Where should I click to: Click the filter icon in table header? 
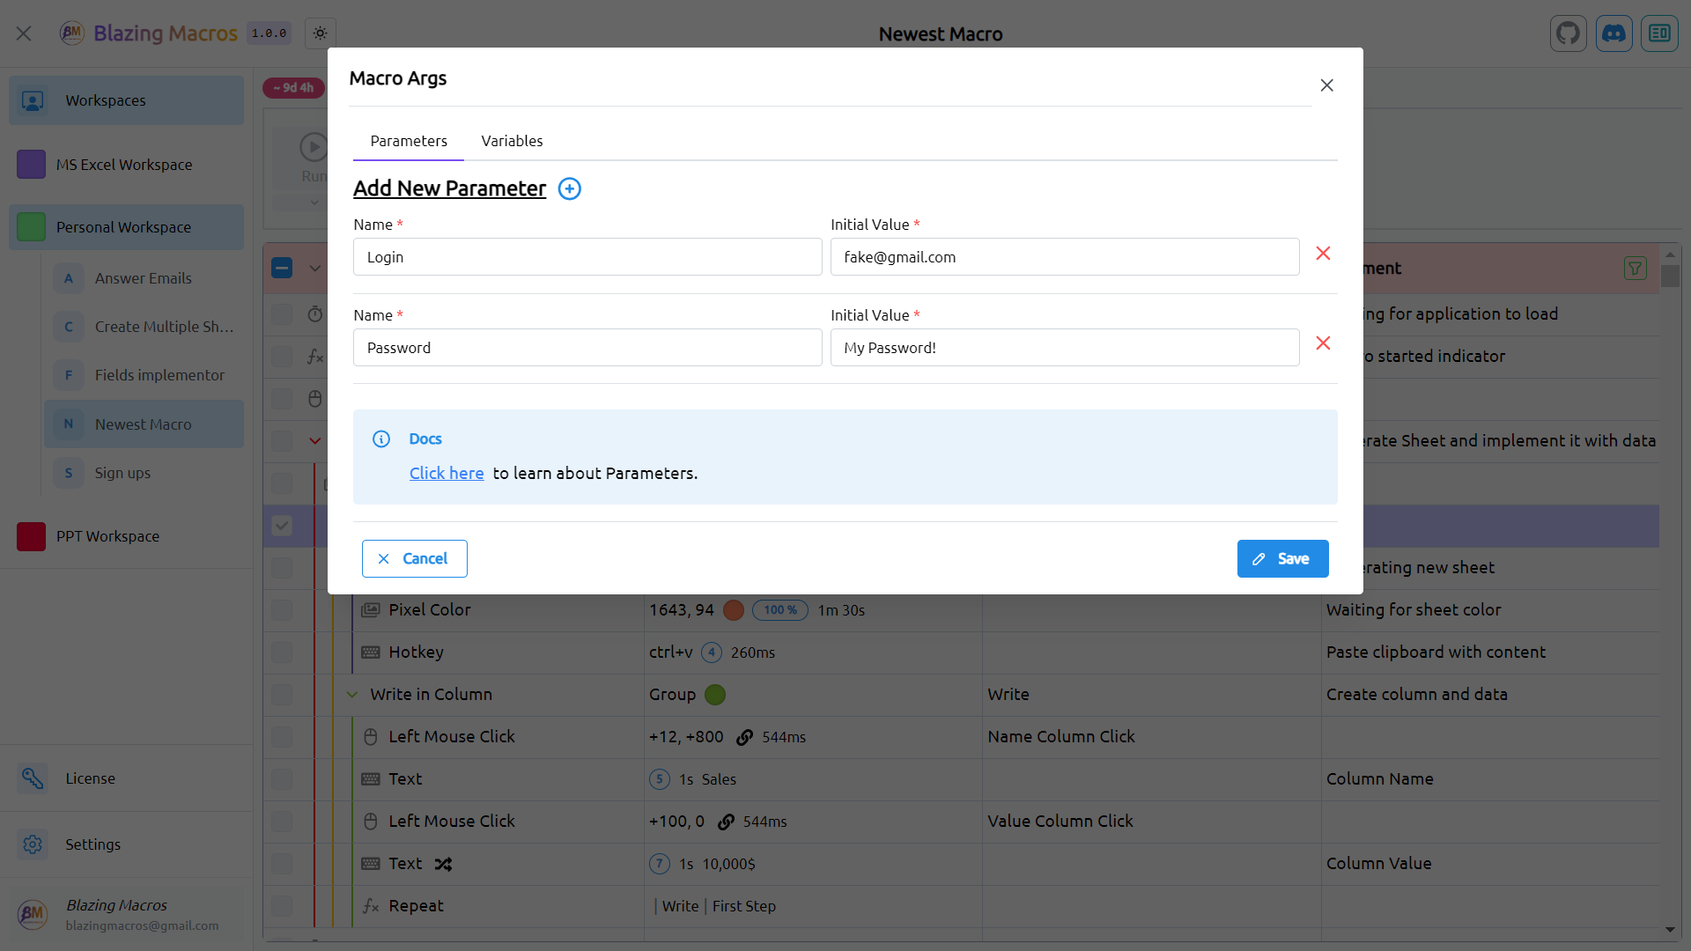(1635, 269)
